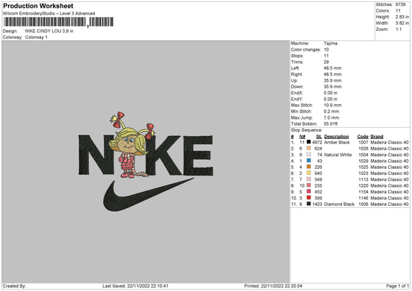This screenshot has height=291, width=412.
Task: Click the code 1007 in the first row
Action: click(363, 142)
